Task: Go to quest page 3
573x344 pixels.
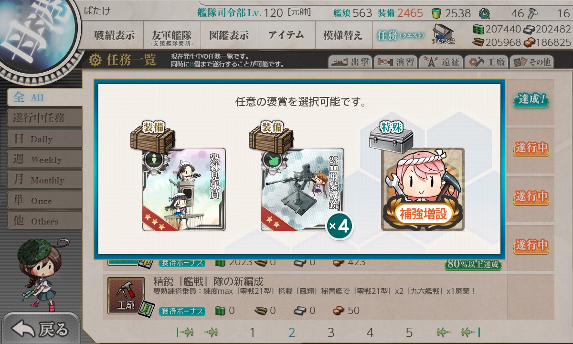Action: [x=331, y=333]
